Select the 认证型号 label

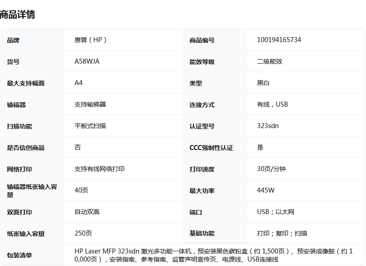202,126
